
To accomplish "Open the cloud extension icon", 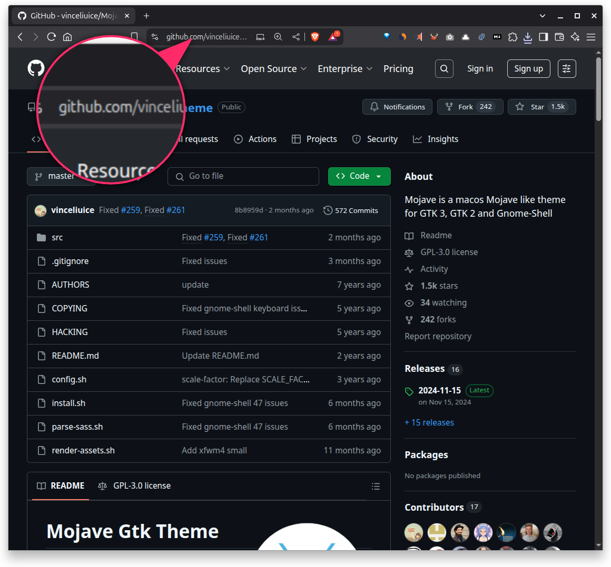I will [465, 37].
